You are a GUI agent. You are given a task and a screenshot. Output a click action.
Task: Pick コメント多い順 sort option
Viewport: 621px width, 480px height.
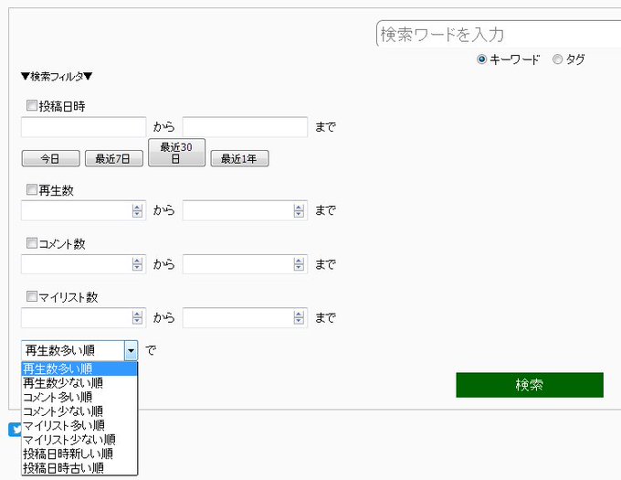[79, 397]
